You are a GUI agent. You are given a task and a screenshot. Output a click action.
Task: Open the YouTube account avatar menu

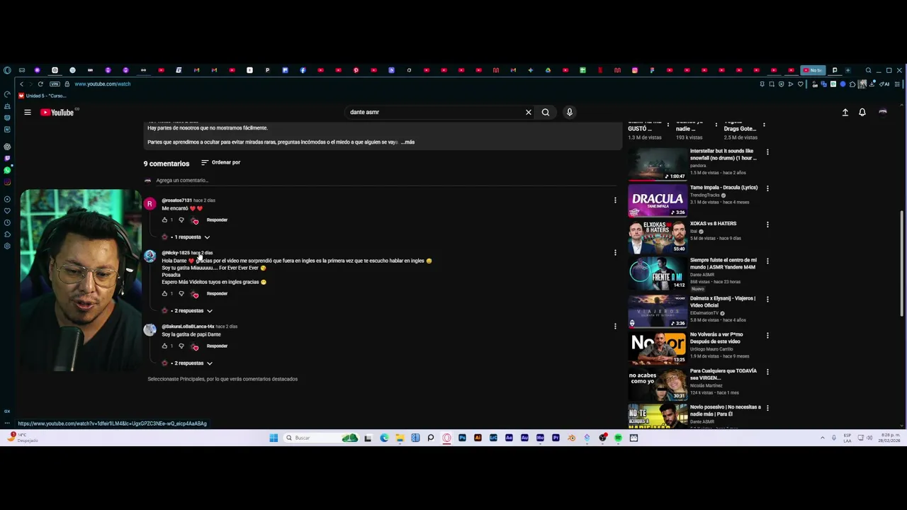pos(883,112)
